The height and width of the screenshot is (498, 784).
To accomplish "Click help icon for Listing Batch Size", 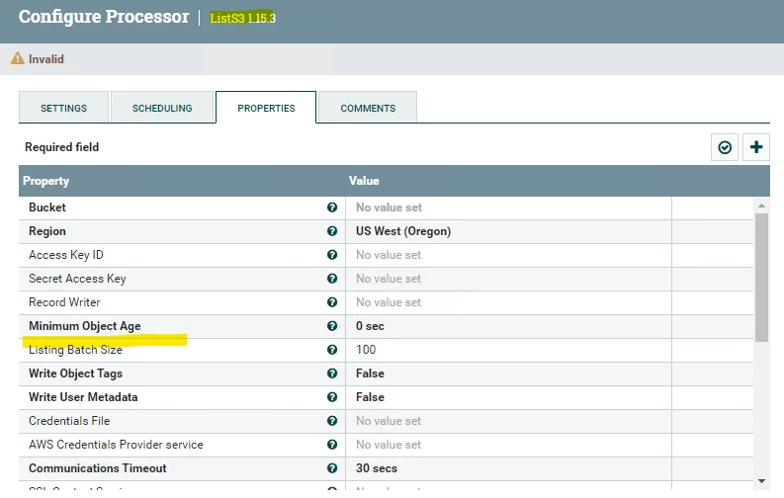I will tap(332, 350).
